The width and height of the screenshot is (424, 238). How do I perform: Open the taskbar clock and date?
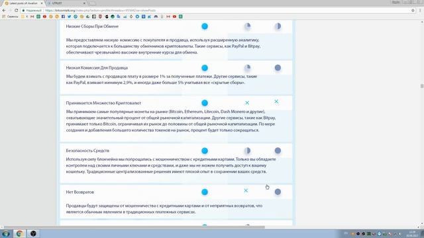tap(412, 233)
